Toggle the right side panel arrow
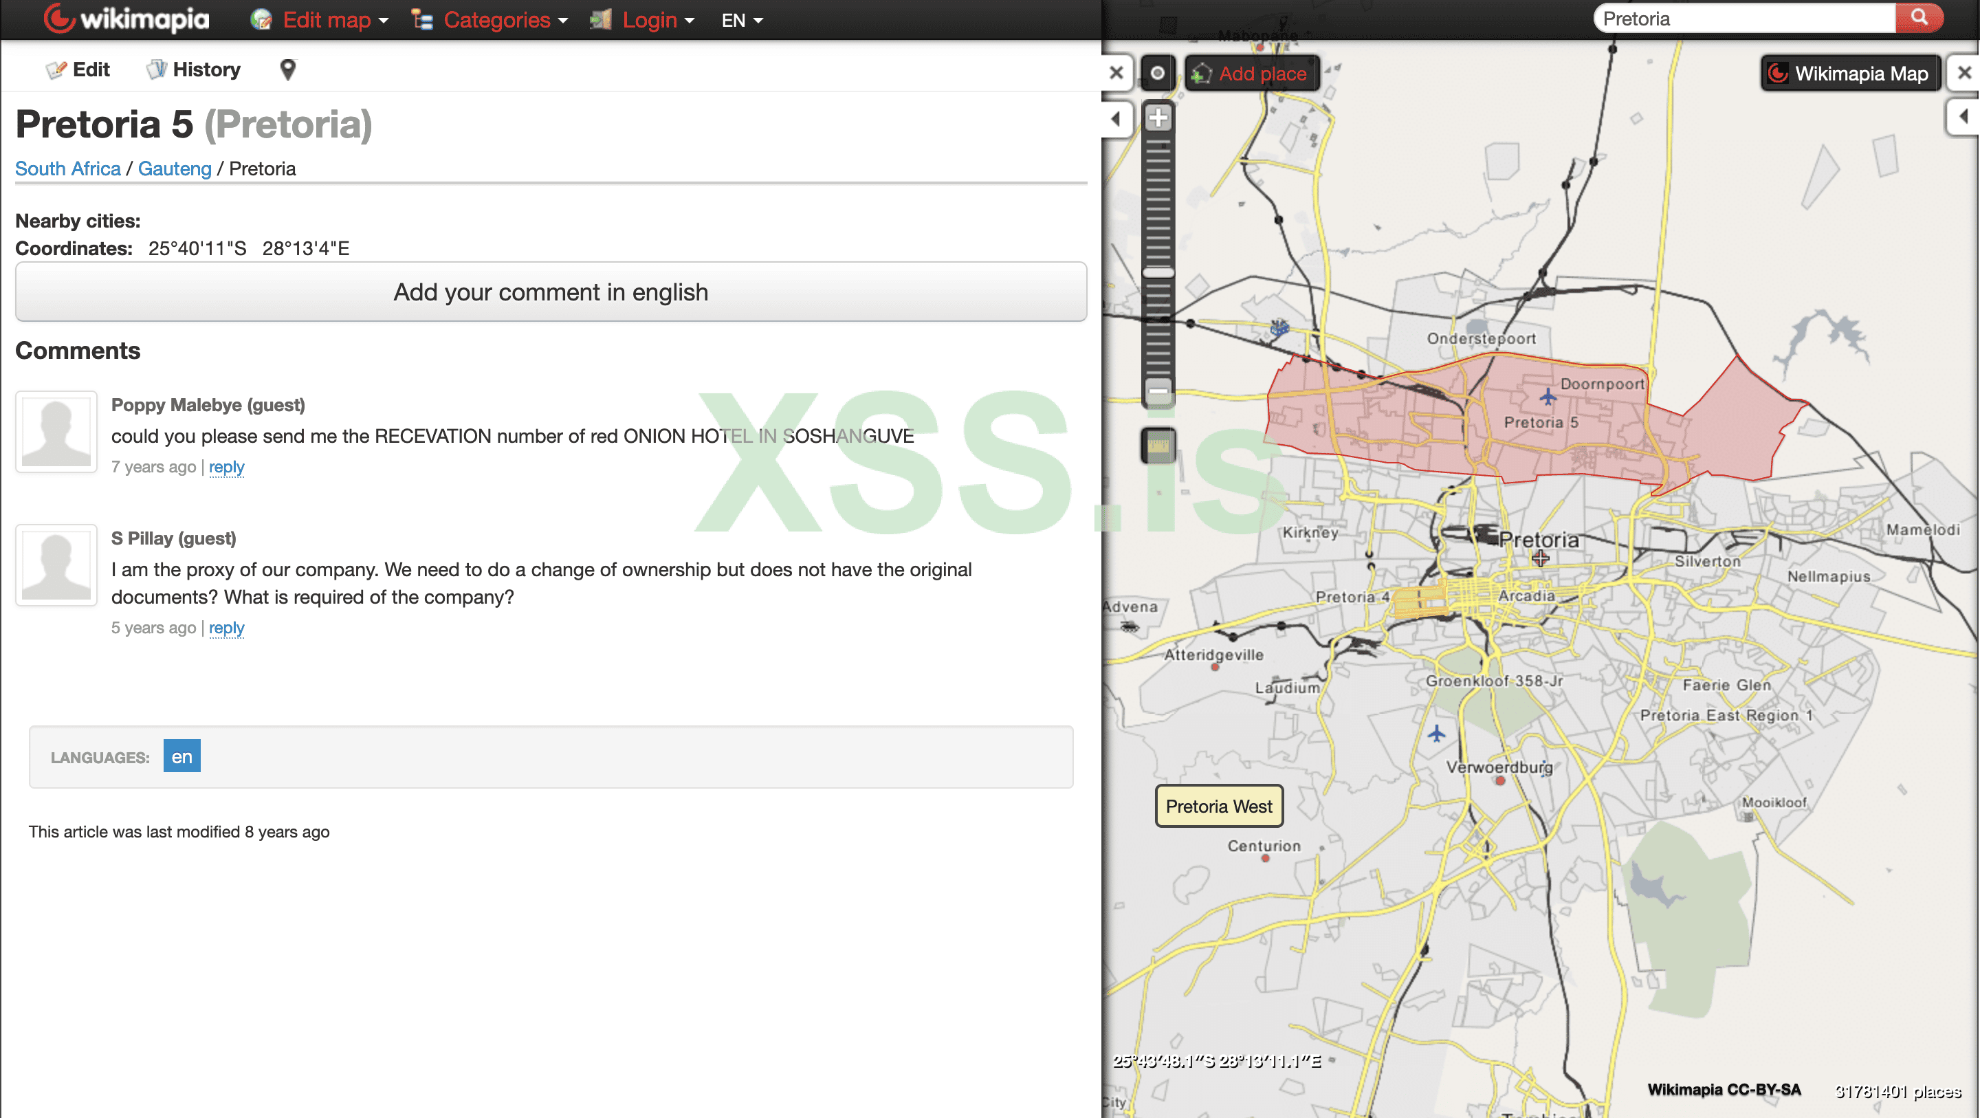1980x1118 pixels. click(1964, 117)
